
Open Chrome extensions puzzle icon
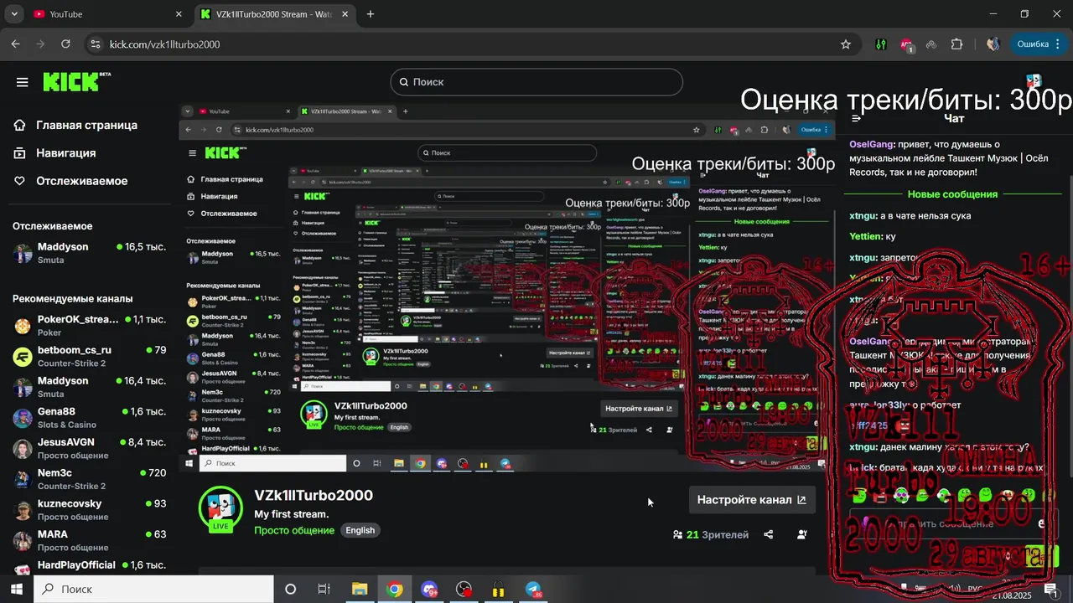[x=956, y=44]
